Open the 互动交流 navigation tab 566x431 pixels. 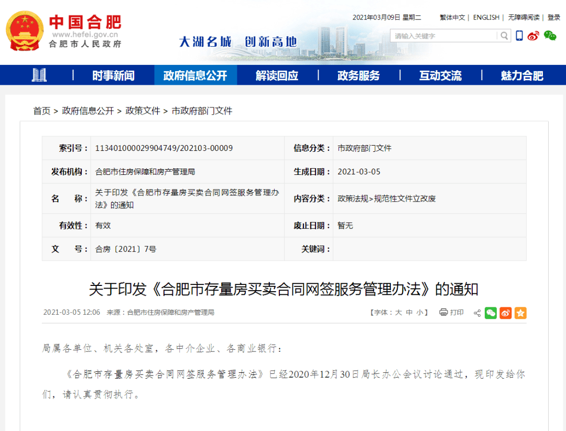coord(440,75)
